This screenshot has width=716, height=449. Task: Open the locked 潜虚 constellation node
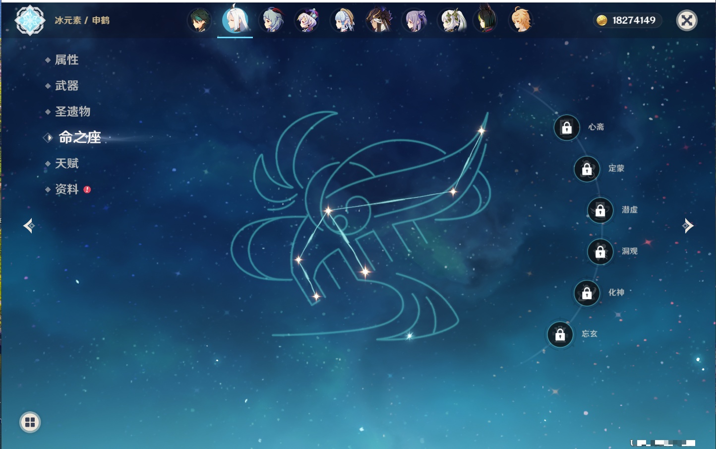(600, 210)
